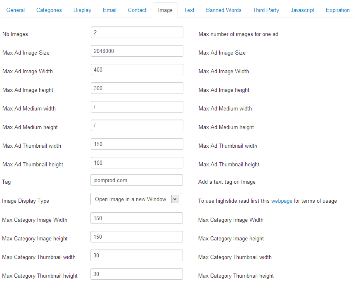Click the Image tab

pyautogui.click(x=165, y=10)
